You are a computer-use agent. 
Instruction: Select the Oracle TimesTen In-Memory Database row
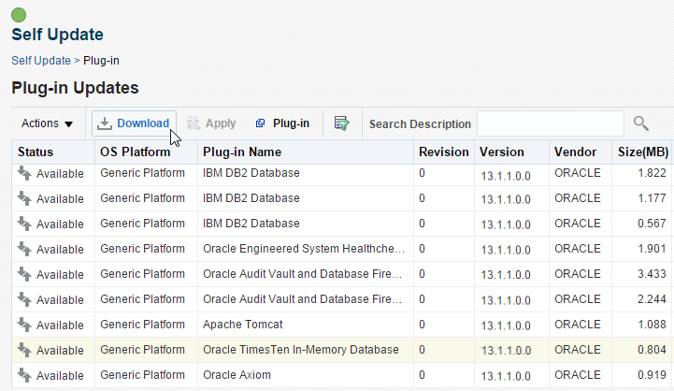tap(300, 350)
